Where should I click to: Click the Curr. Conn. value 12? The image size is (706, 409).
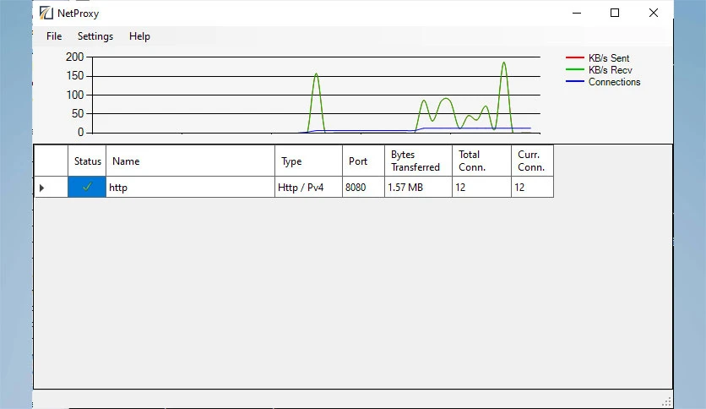click(532, 187)
